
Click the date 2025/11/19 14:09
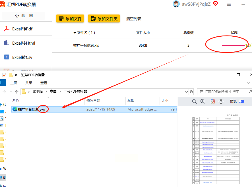coord(101,109)
